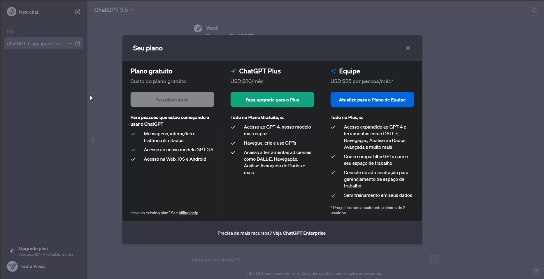Click USD $25 por pessoa/mês price
544x279 pixels.
[362, 81]
